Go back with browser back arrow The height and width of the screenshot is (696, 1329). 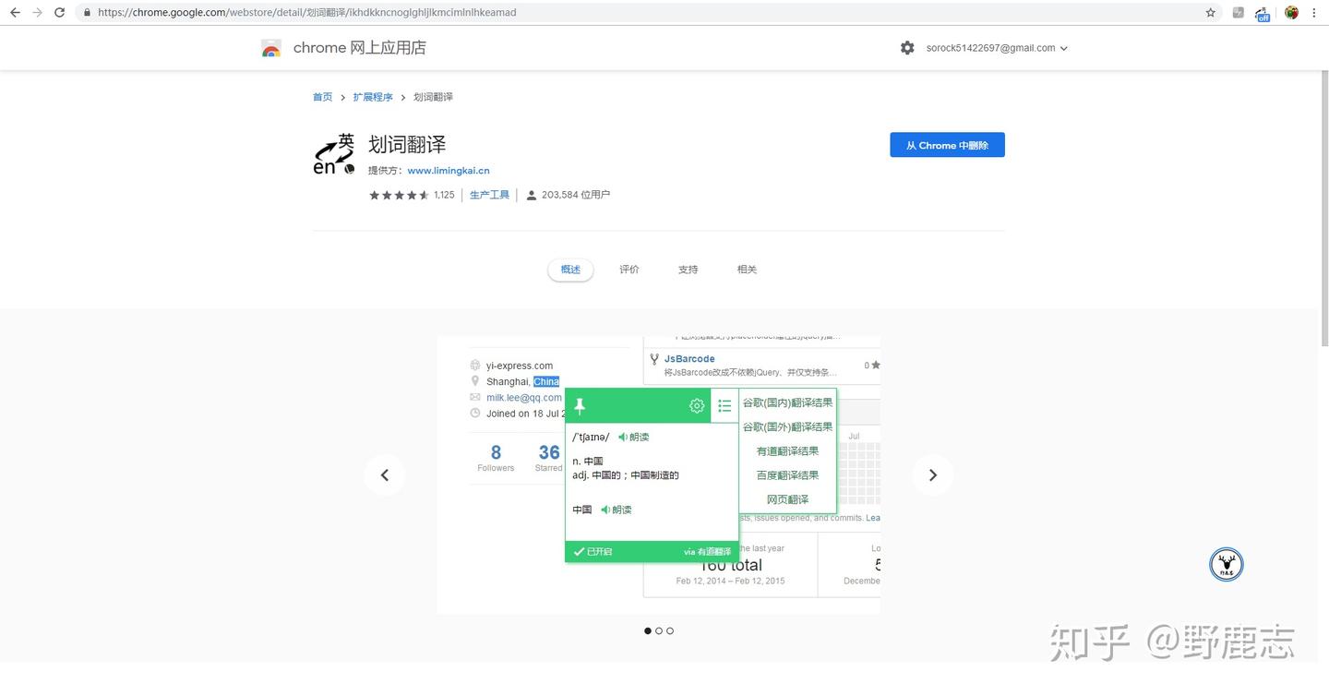tap(15, 13)
